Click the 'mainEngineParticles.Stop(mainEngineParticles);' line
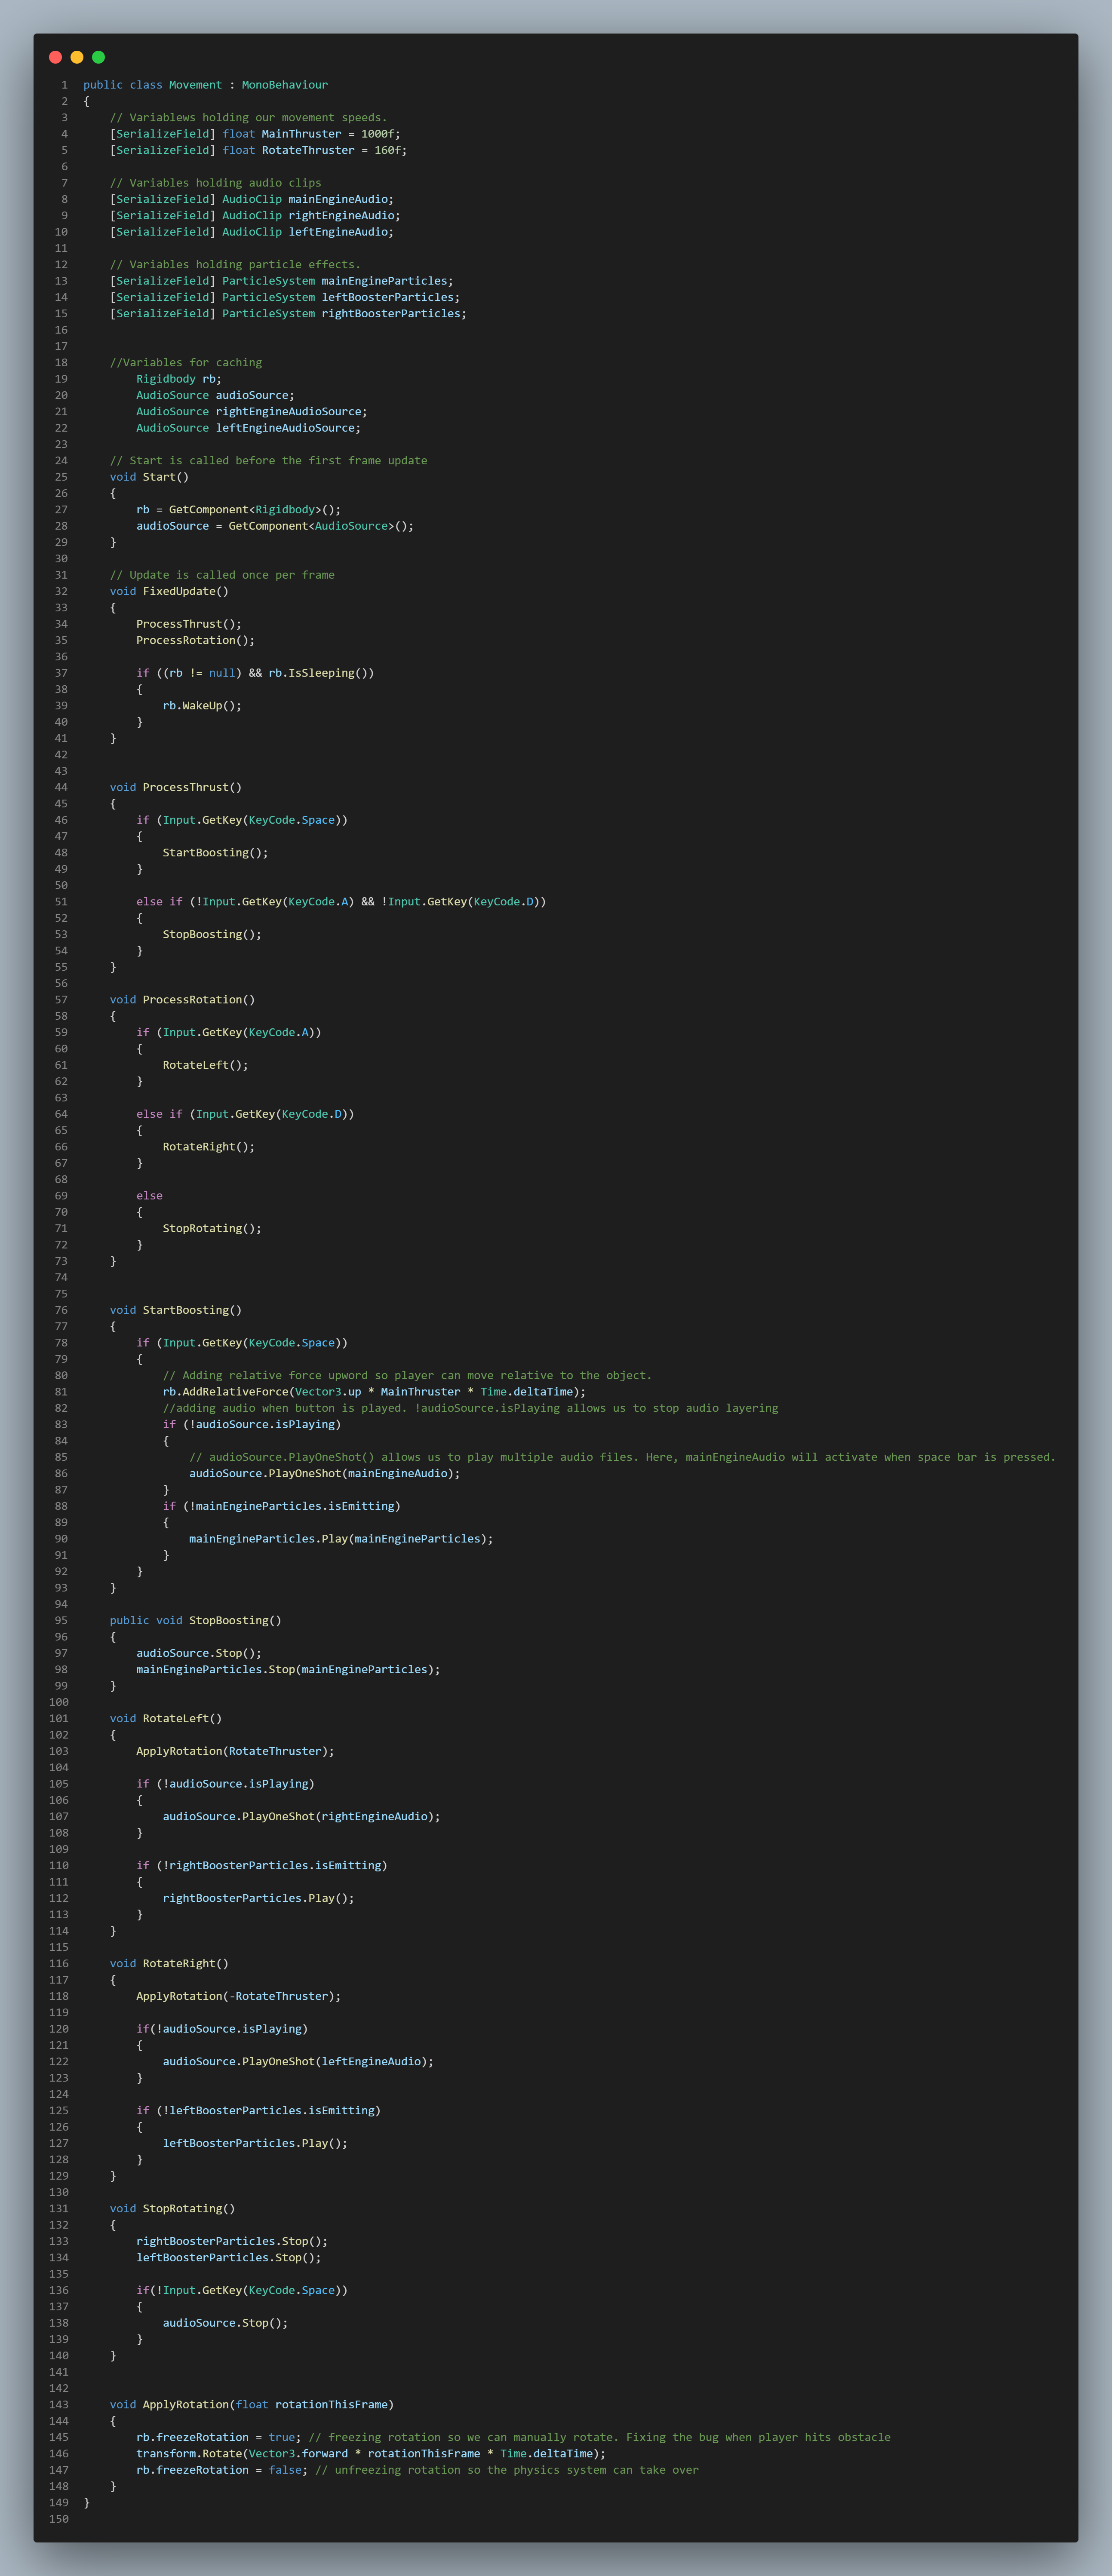This screenshot has height=2576, width=1112. 288,1670
